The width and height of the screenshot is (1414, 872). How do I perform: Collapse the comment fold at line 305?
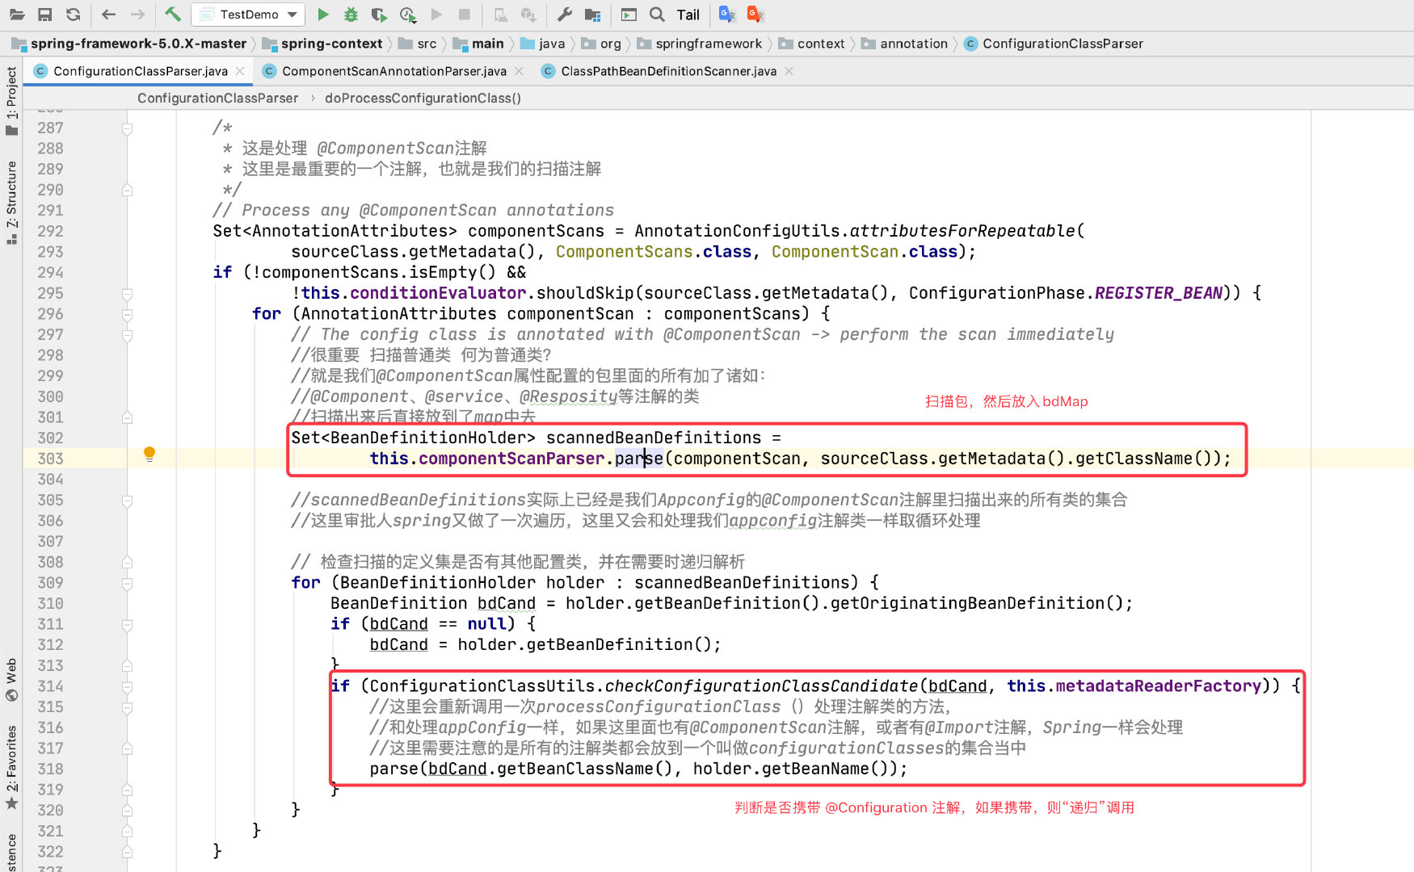(127, 501)
